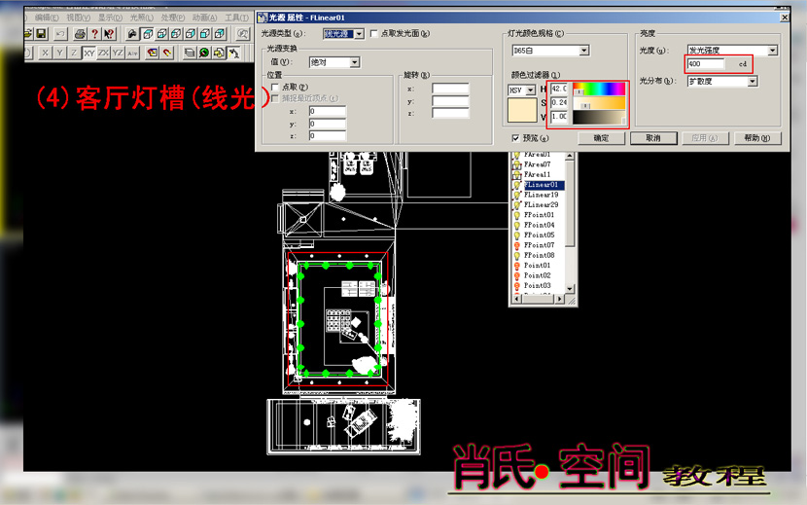Screen dimensions: 807x505
Task: Click the yellow bulb icon beside FPoint04
Action: pos(516,225)
